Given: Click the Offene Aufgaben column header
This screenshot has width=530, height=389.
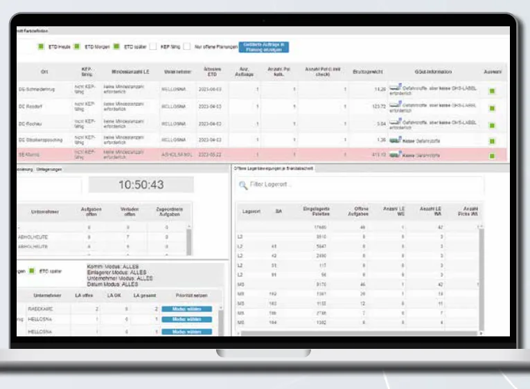Looking at the screenshot, I should click(358, 211).
